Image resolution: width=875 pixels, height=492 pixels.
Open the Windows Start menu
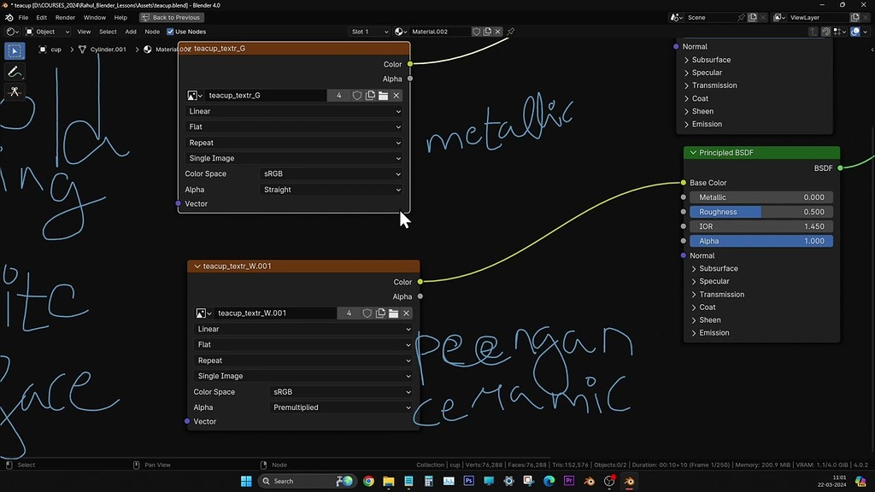246,481
